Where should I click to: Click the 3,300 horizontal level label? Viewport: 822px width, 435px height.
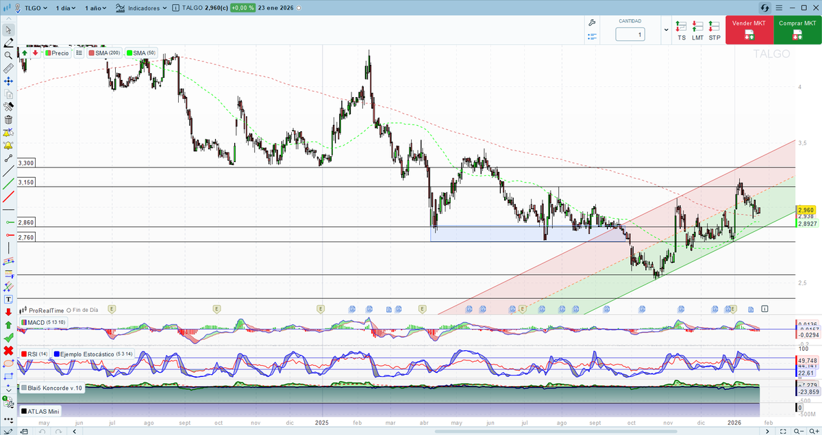[27, 163]
